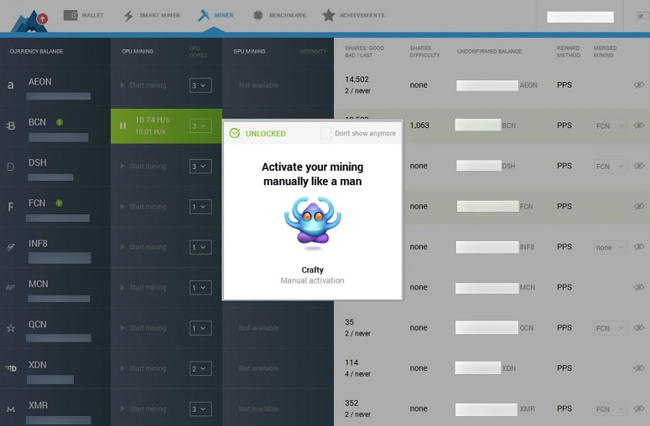
Task: Click the MCN currency icon
Action: pyautogui.click(x=11, y=287)
